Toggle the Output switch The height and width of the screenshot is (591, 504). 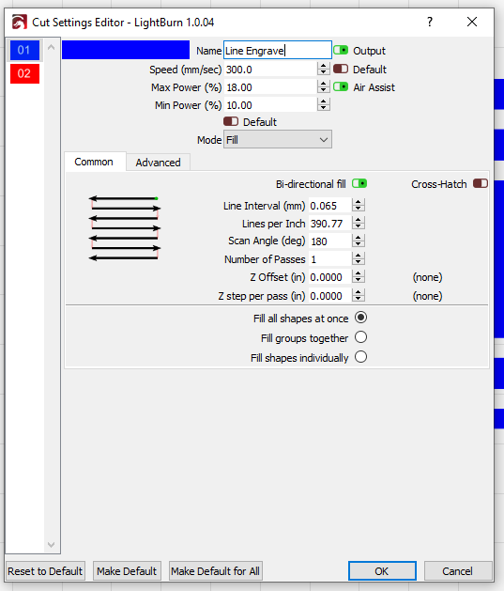pos(341,50)
